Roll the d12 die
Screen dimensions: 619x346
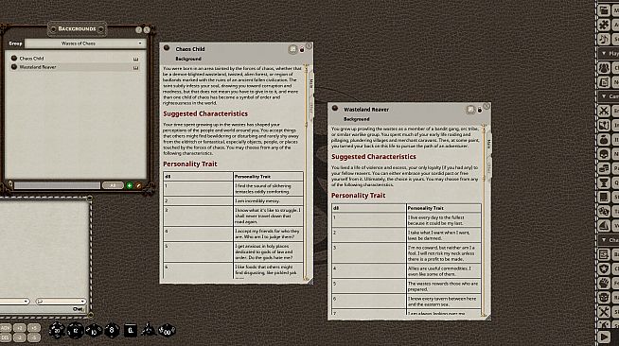click(75, 331)
